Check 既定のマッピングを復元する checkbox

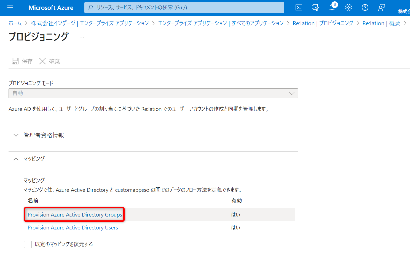point(28,244)
